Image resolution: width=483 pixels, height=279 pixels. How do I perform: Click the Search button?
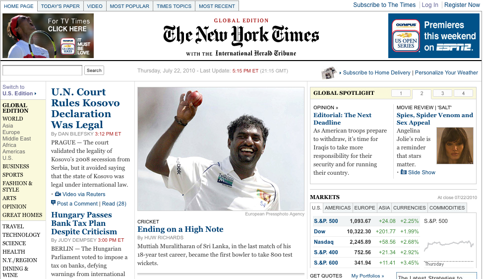[94, 70]
